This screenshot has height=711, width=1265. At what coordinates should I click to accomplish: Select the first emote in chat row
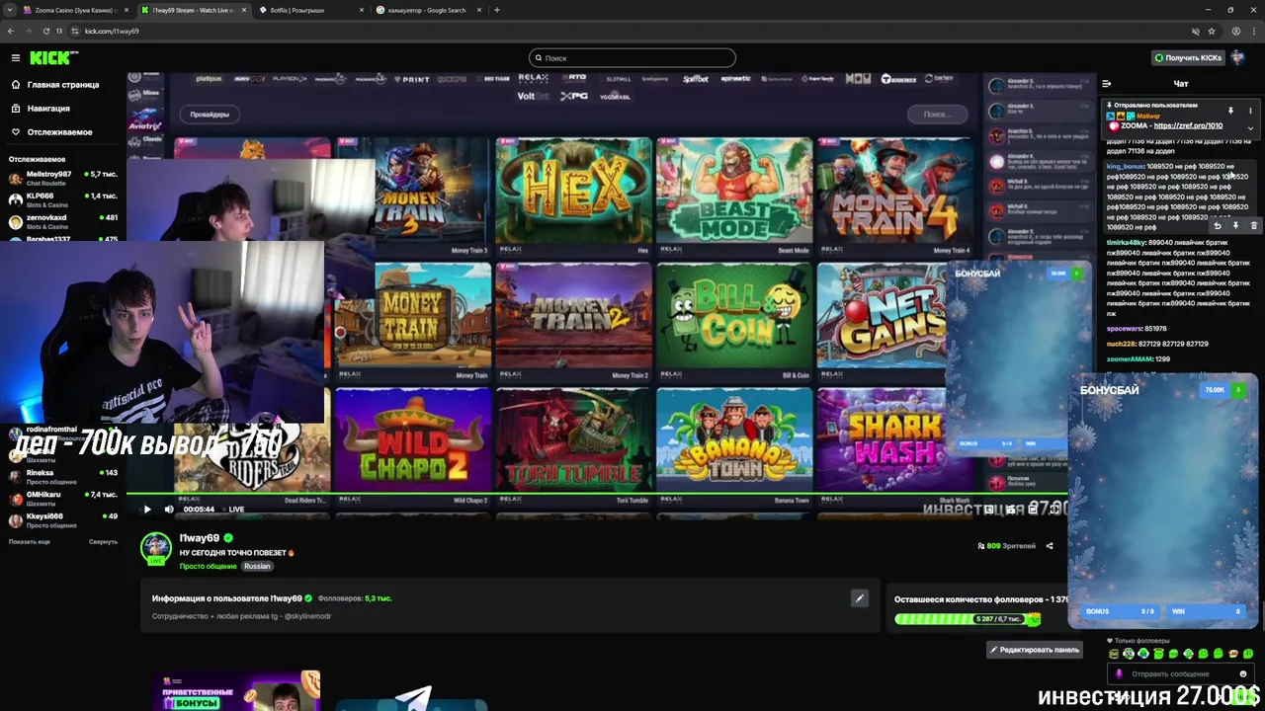[x=1115, y=654]
